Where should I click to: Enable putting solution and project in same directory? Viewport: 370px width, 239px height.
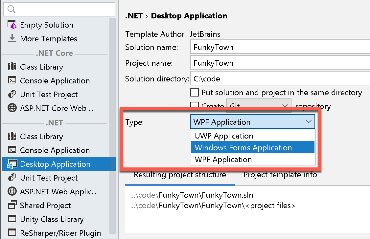coord(195,92)
